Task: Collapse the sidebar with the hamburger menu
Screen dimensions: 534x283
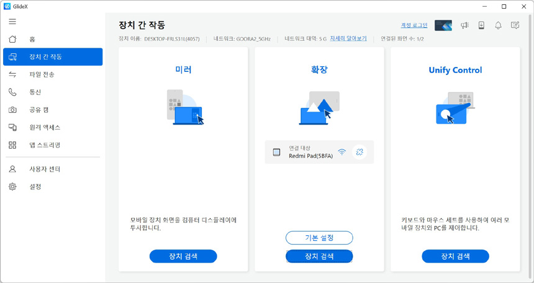Action: [12, 22]
